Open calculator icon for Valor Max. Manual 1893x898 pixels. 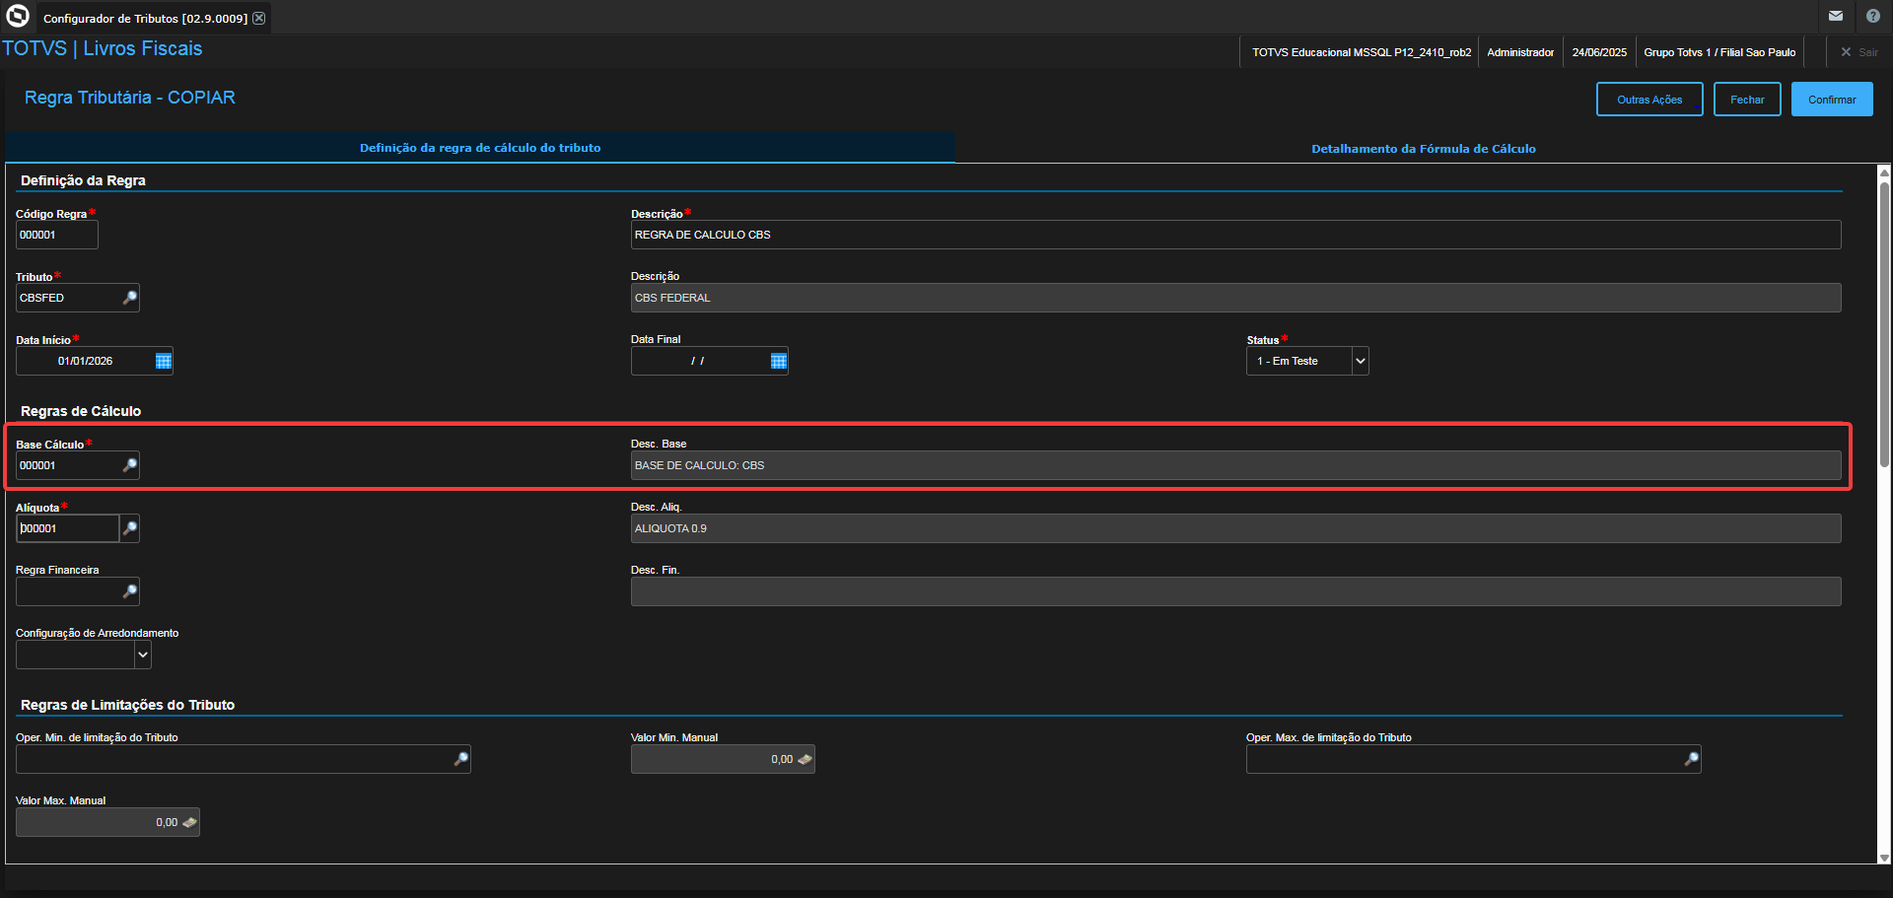[x=189, y=822]
